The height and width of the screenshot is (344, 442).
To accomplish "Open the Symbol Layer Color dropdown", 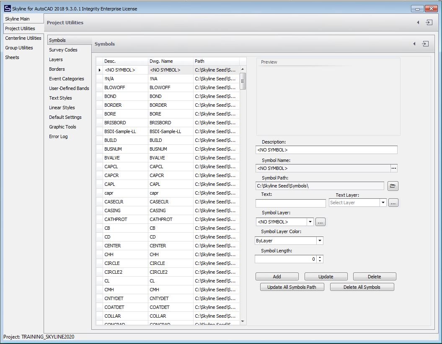I will 320,241.
